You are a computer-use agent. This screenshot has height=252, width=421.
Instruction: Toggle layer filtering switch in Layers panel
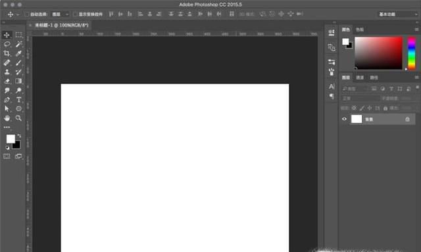pos(417,88)
